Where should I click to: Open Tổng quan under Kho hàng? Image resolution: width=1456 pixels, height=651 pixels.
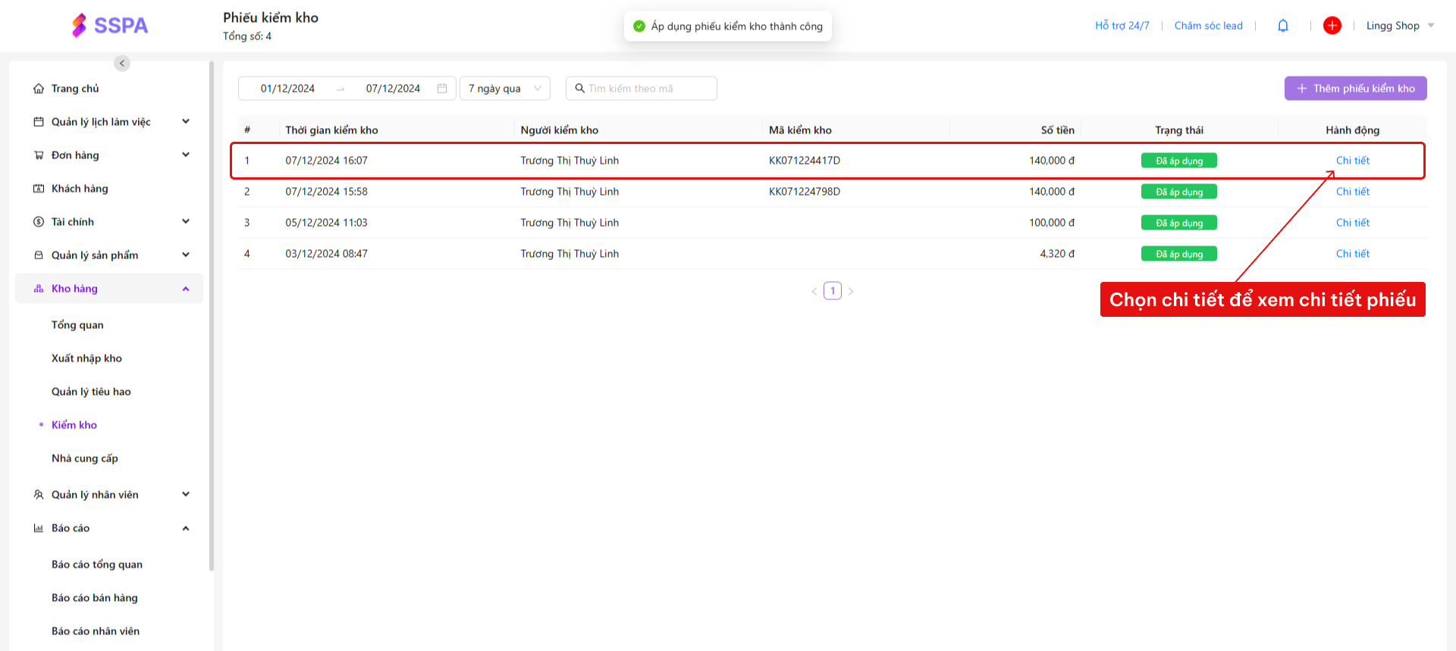coord(77,325)
